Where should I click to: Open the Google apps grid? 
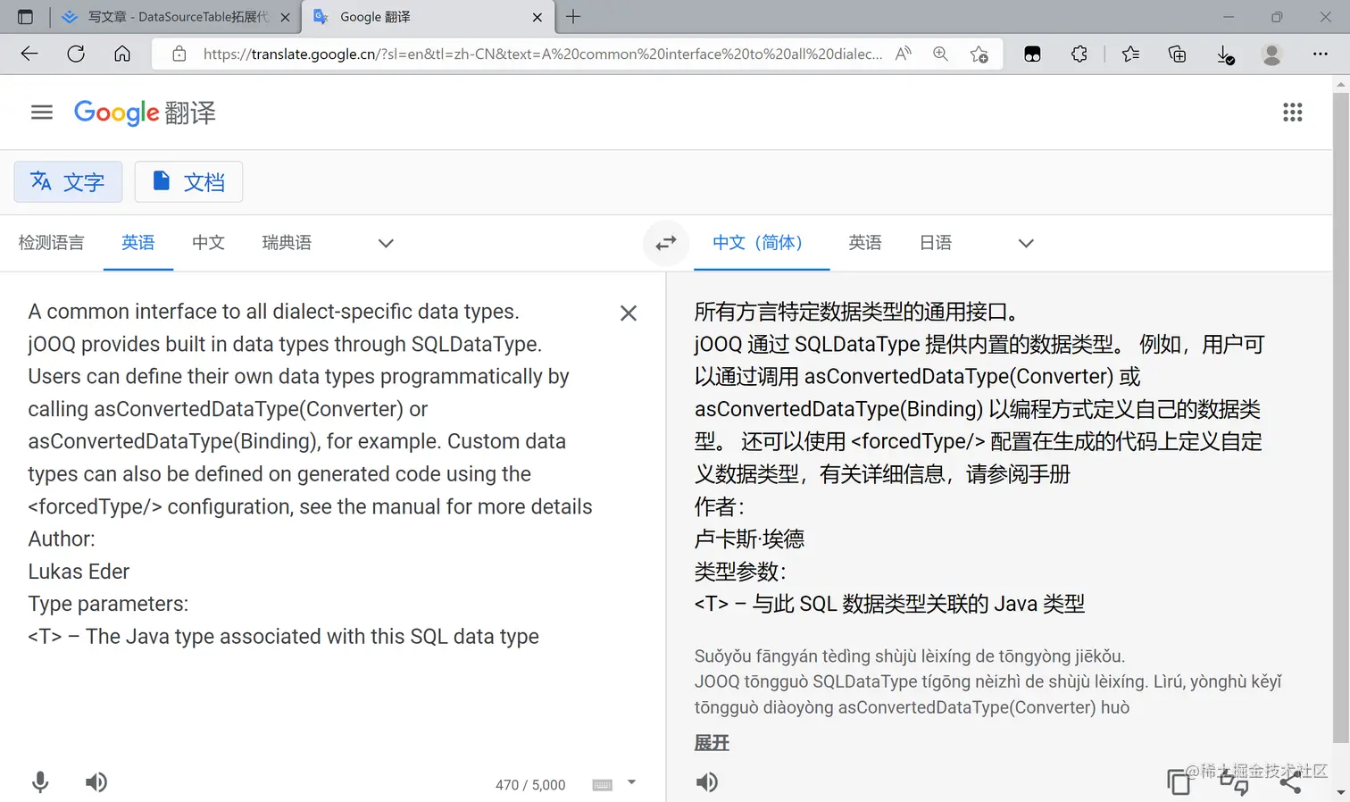(x=1292, y=113)
